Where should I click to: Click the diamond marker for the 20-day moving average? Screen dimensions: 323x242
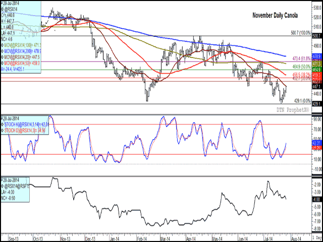click(2, 56)
